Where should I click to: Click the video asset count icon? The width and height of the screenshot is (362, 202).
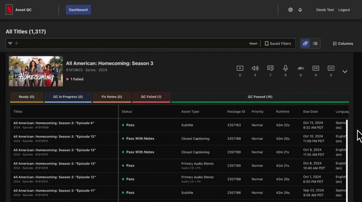pyautogui.click(x=240, y=68)
